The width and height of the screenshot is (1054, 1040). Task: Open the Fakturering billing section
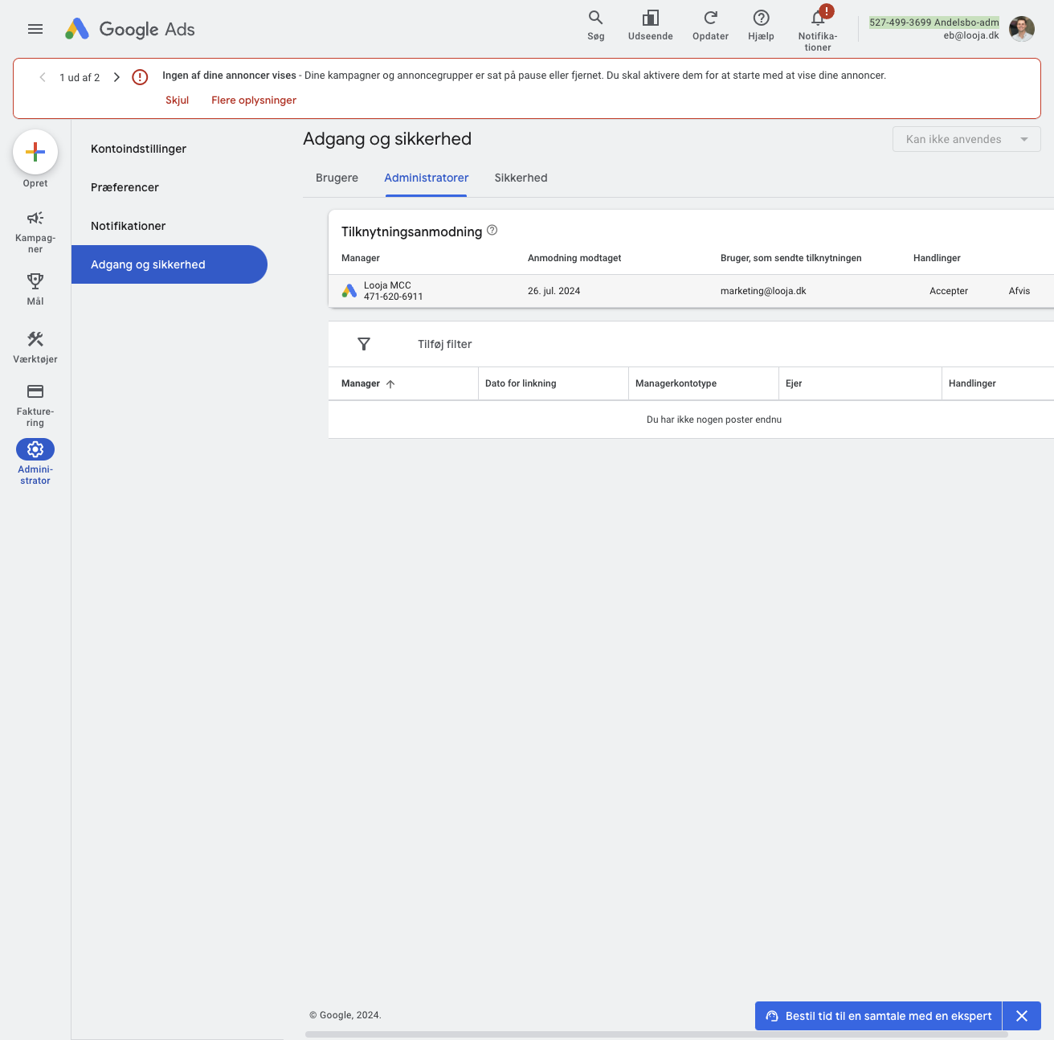[35, 404]
